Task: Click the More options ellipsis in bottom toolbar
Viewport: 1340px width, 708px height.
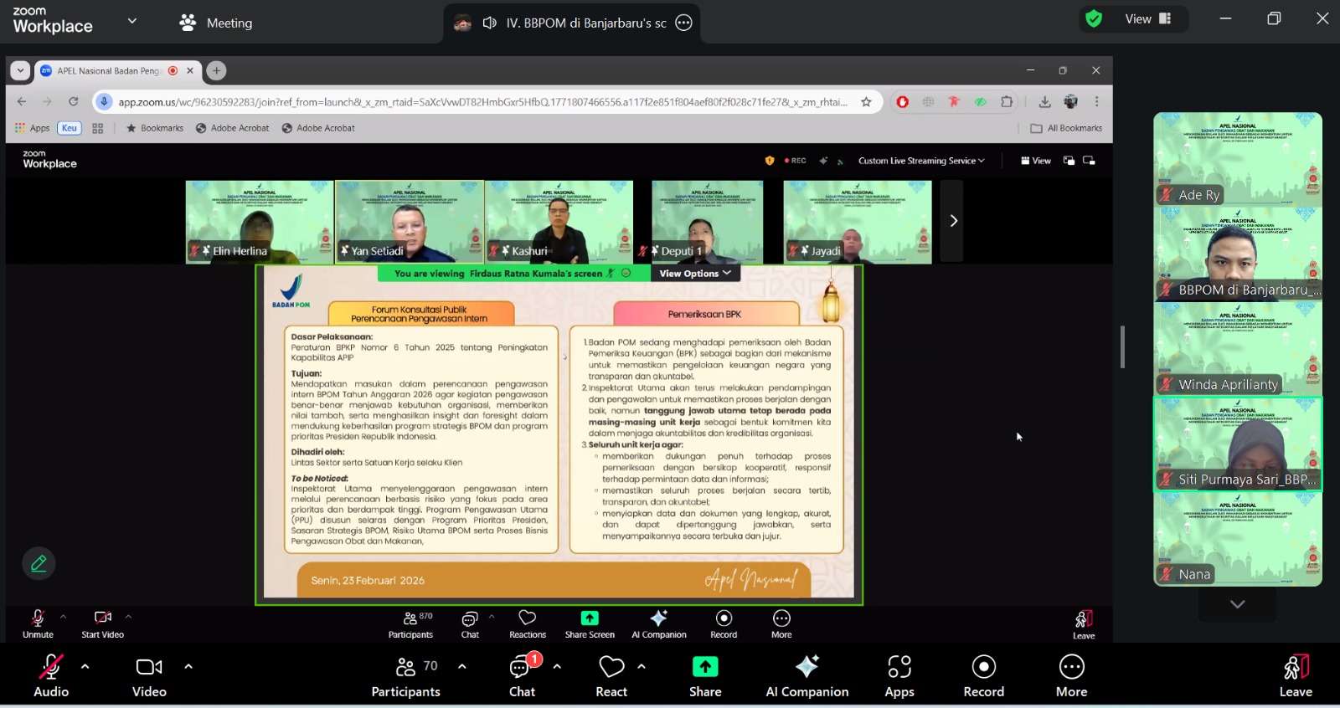Action: (1071, 676)
